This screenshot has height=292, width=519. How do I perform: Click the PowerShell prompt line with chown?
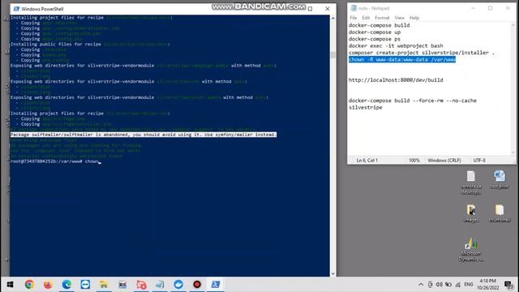[56, 161]
